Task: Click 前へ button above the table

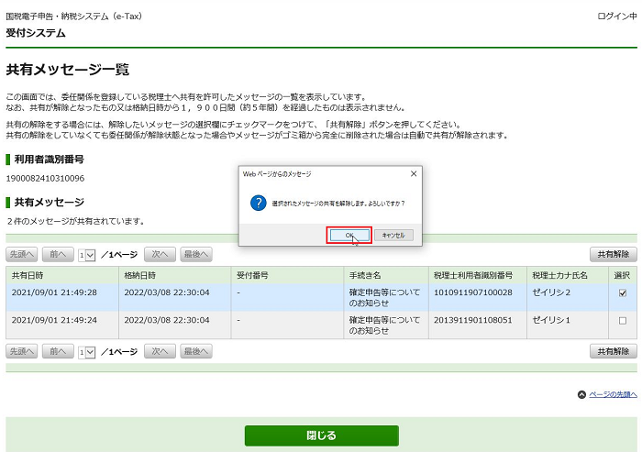Action: pyautogui.click(x=58, y=254)
